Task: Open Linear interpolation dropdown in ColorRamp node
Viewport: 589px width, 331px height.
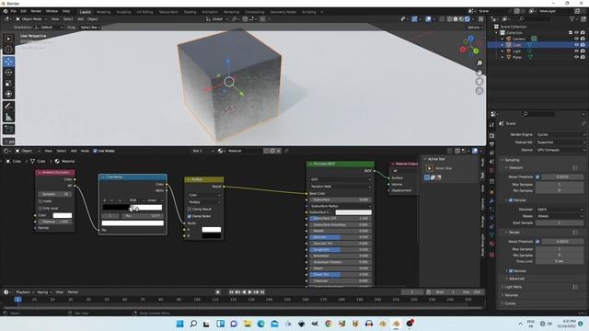Action: pos(155,200)
